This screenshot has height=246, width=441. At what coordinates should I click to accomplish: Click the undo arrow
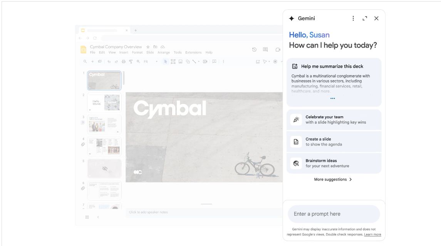[x=109, y=62]
